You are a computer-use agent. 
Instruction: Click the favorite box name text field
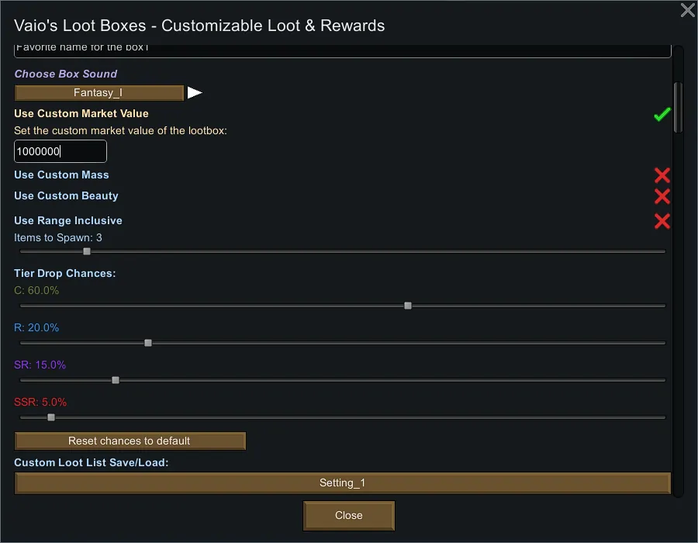342,50
